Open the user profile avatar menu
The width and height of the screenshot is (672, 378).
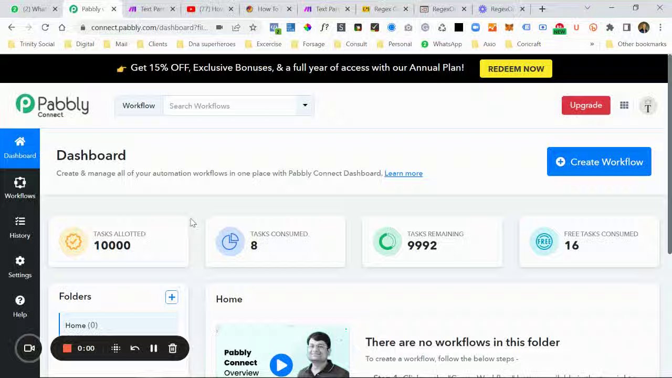coord(648,106)
